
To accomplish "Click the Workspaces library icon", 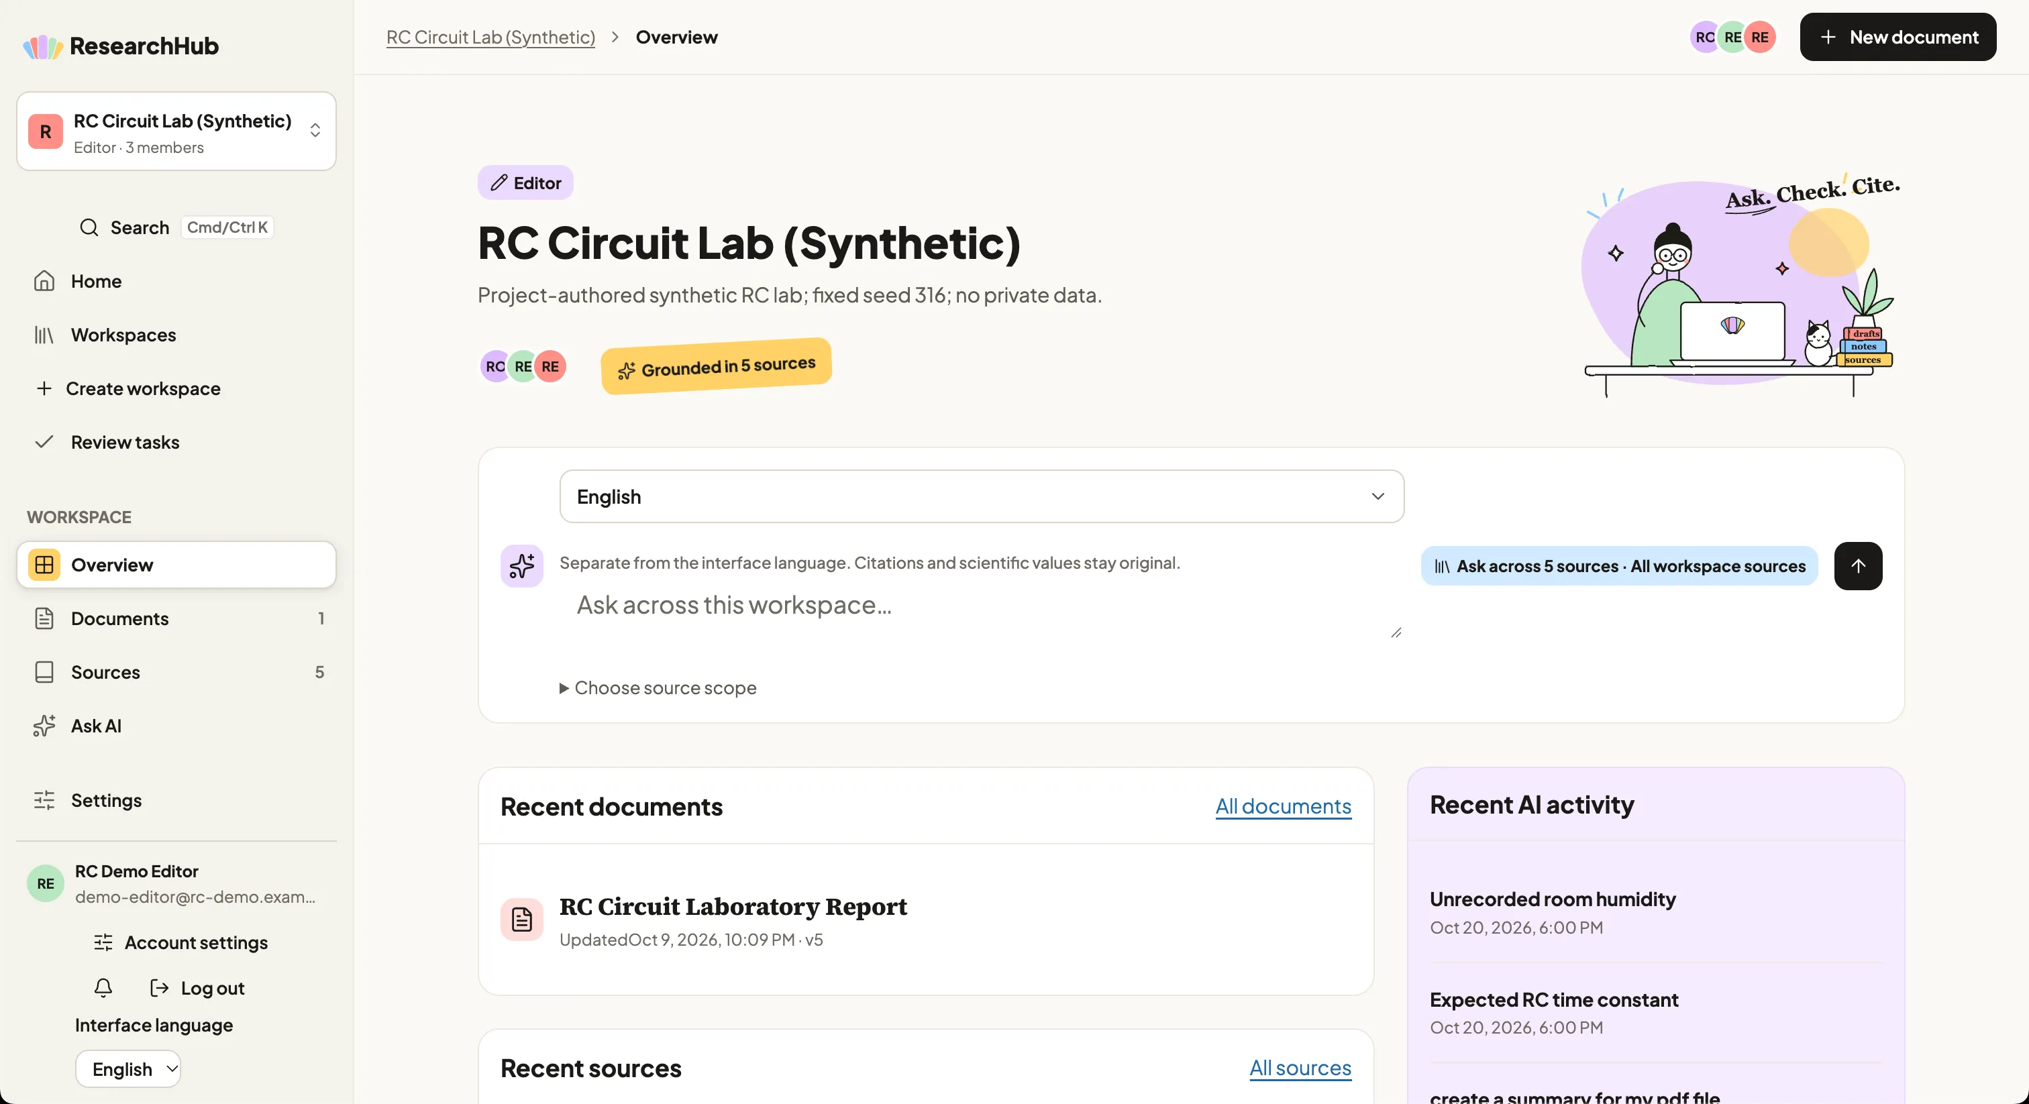I will (44, 335).
